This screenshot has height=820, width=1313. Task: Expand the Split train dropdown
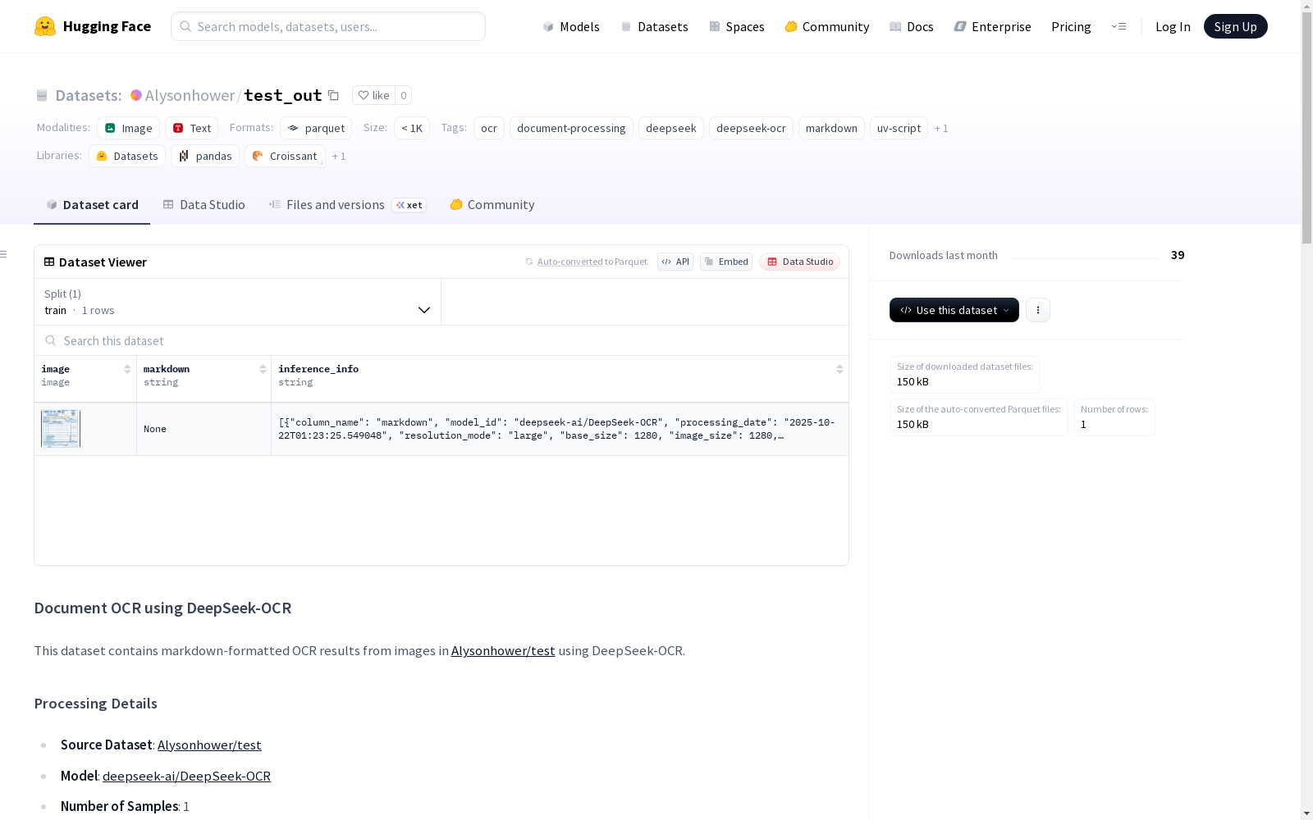point(237,302)
